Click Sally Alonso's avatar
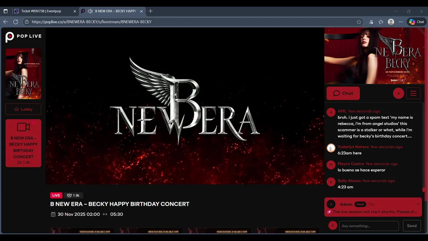This screenshot has height=241, width=428. [x=331, y=182]
